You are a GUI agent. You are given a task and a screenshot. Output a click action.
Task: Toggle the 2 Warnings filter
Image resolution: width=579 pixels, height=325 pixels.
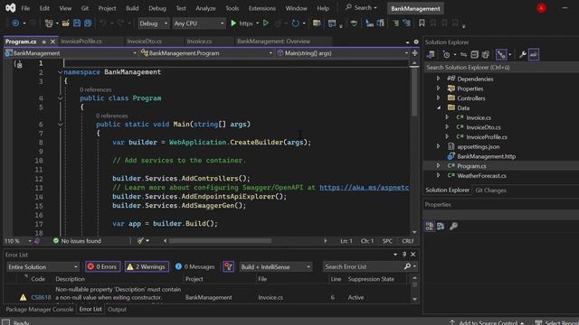coord(147,267)
